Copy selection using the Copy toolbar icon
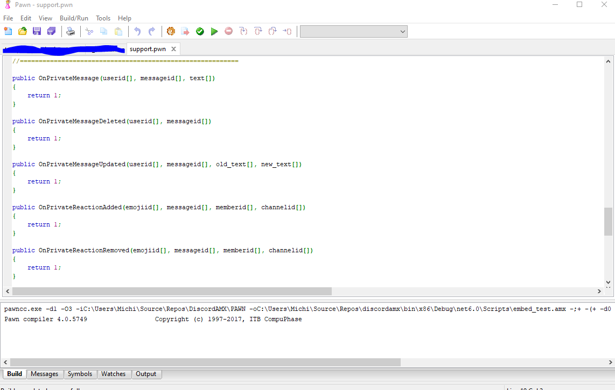This screenshot has width=615, height=390. point(103,31)
